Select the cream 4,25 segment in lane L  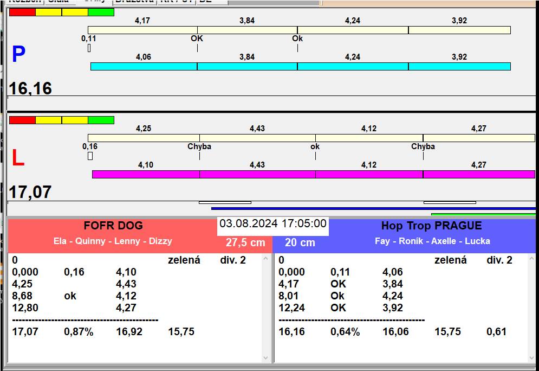click(144, 138)
